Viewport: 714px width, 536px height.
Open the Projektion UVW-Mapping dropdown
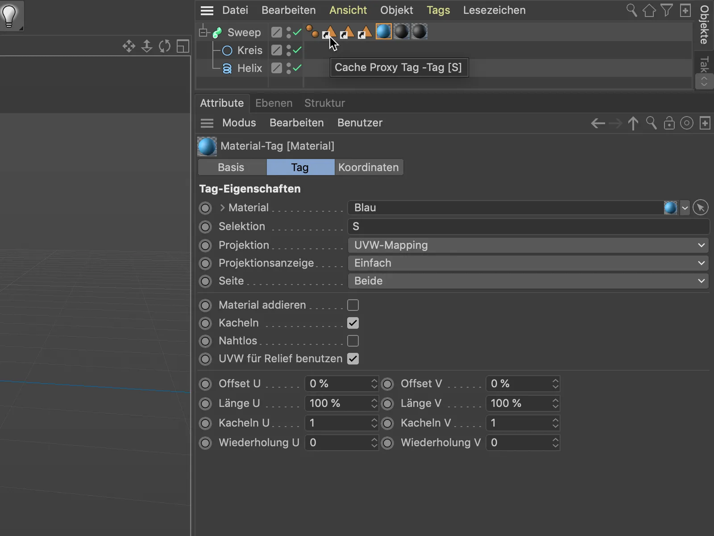click(x=528, y=245)
